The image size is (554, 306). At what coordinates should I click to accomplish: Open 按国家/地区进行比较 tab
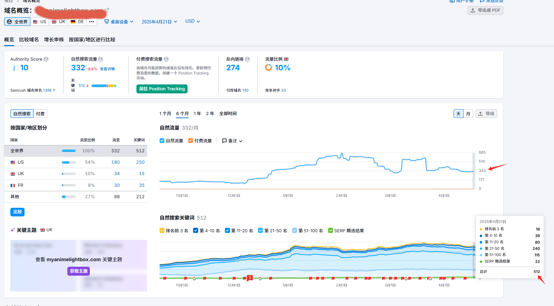pyautogui.click(x=92, y=40)
